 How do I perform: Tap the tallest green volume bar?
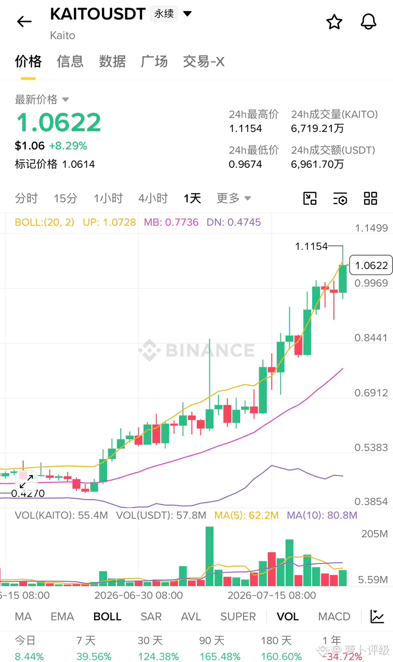209,556
